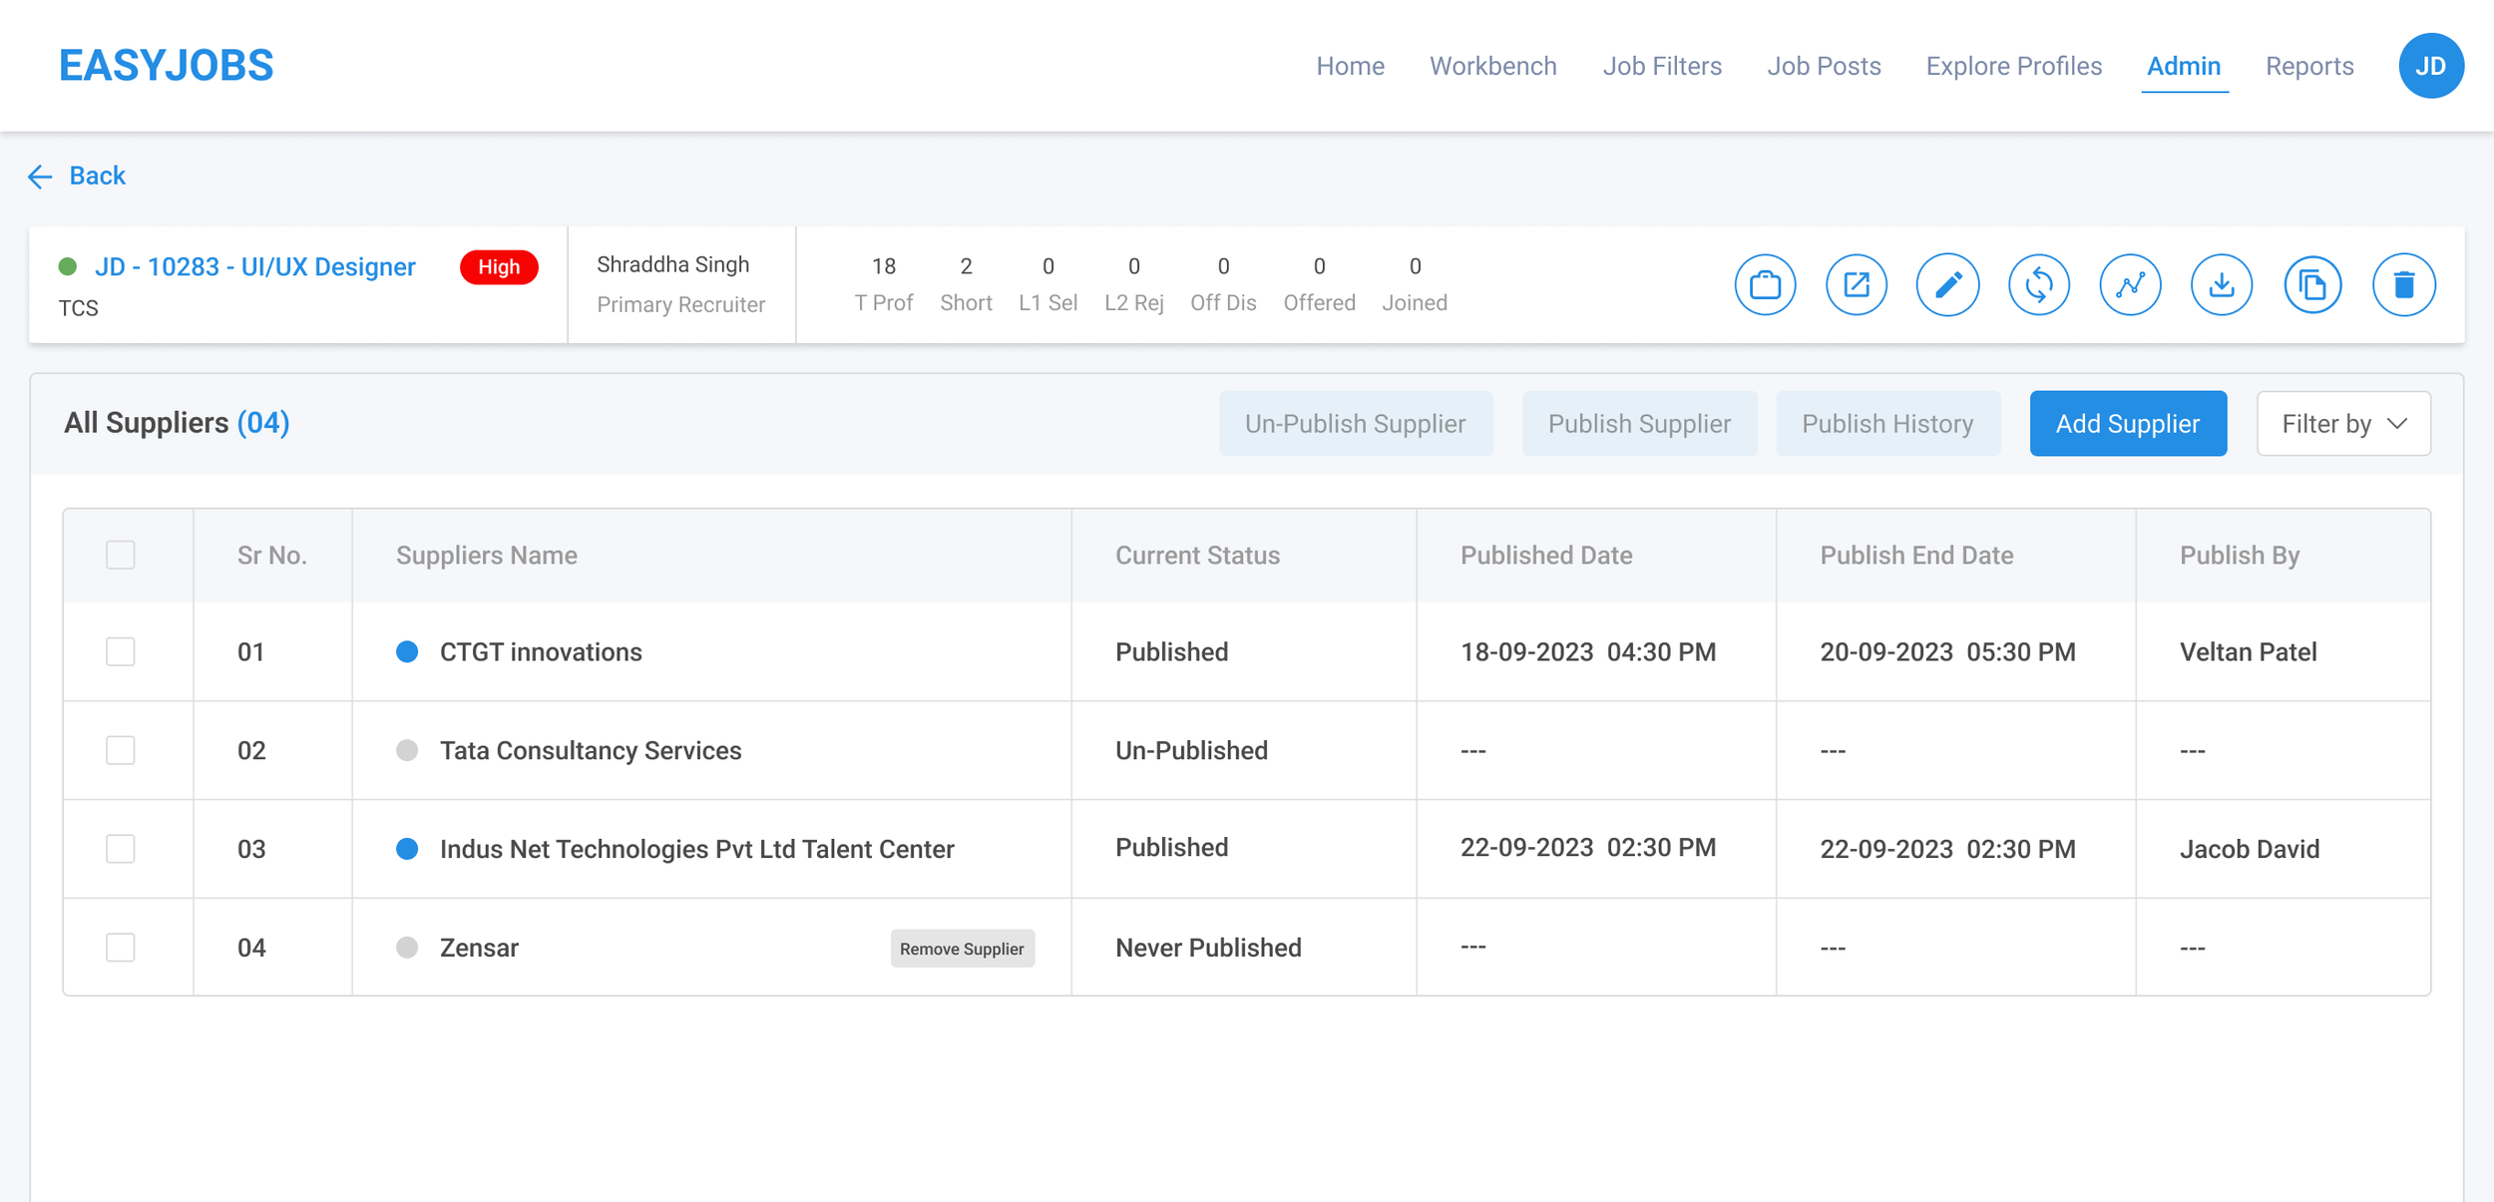Click the red High priority badge
This screenshot has width=2494, height=1202.
[x=499, y=267]
